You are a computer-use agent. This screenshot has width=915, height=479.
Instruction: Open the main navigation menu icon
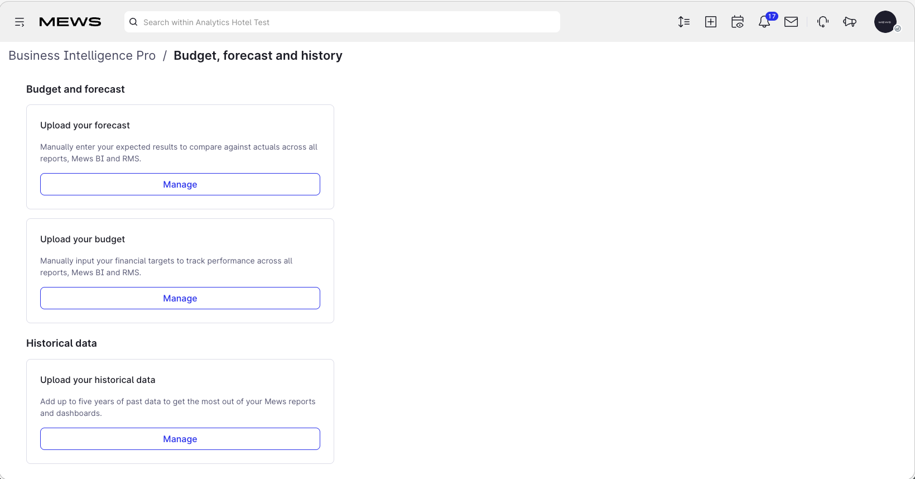pyautogui.click(x=20, y=22)
